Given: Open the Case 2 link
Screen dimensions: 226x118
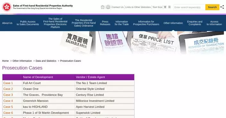Looking at the screenshot, I should pyautogui.click(x=8, y=89).
